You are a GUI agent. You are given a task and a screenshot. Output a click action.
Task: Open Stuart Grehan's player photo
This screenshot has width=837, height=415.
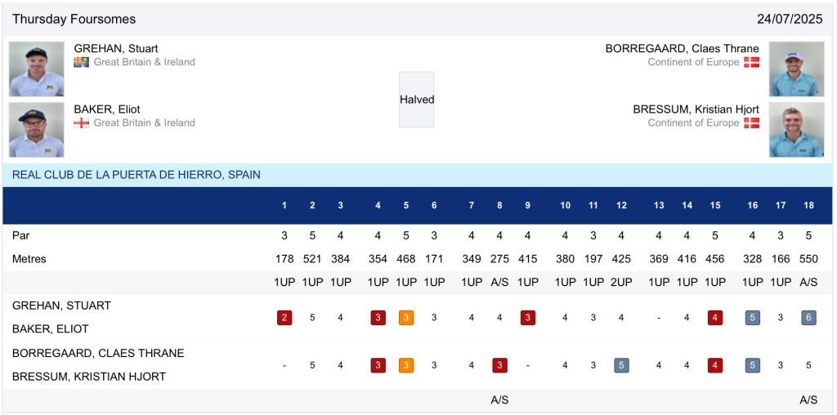click(x=37, y=69)
